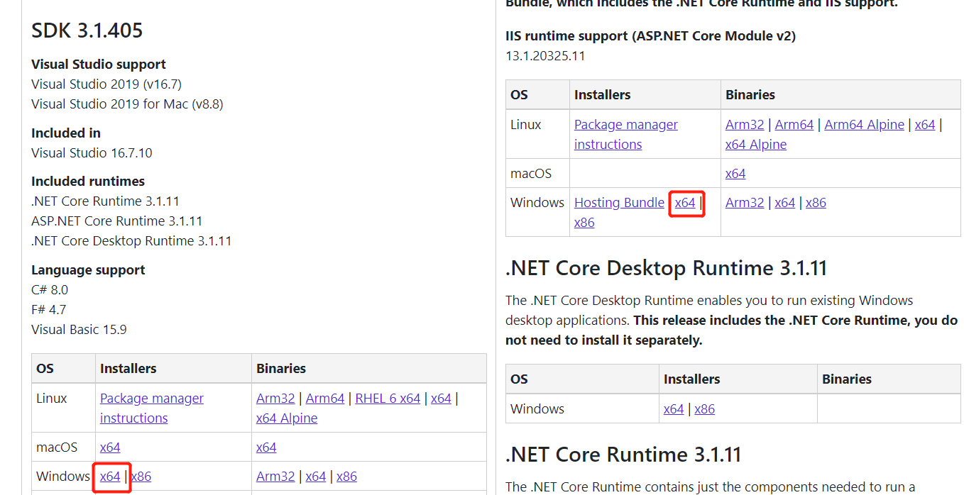964x495 pixels.
Task: Download Windows x64 installer beside Hosting Bundle
Action: pos(685,202)
